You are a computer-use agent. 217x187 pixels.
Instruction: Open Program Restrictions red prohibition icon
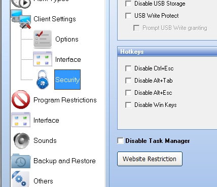21,100
